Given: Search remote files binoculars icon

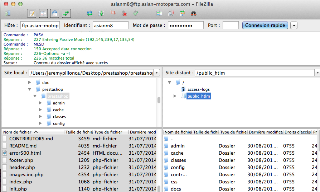Looking at the screenshot, I should [x=194, y=14].
